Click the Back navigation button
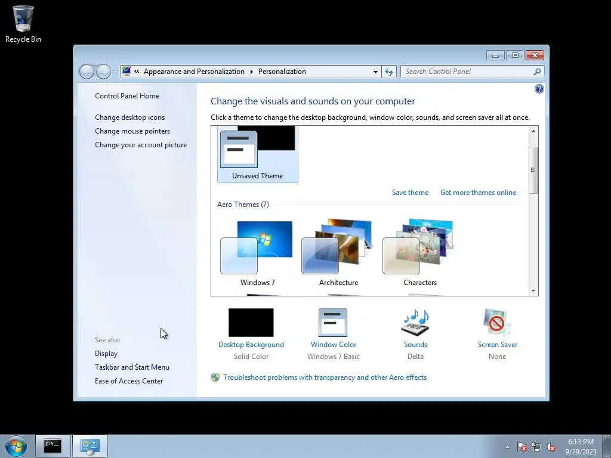Image resolution: width=611 pixels, height=458 pixels. (87, 72)
